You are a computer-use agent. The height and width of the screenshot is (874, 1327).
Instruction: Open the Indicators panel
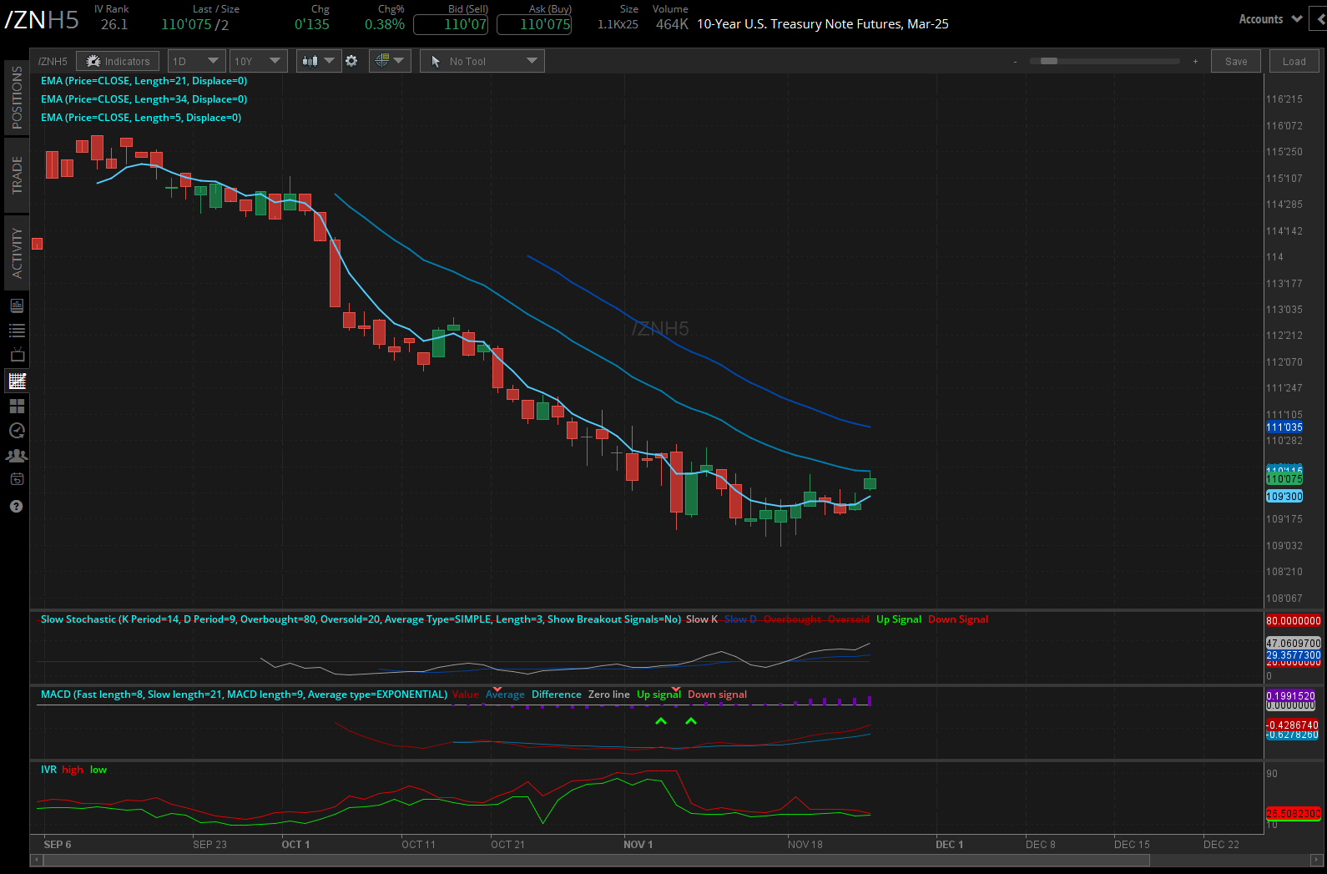[118, 61]
